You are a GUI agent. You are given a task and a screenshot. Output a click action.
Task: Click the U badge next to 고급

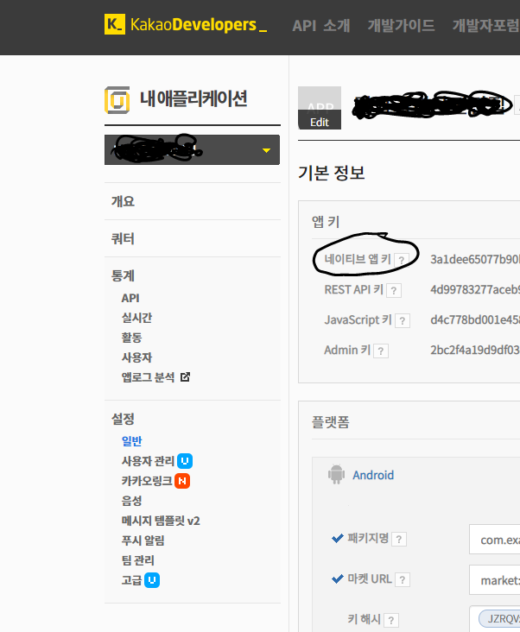tap(152, 580)
